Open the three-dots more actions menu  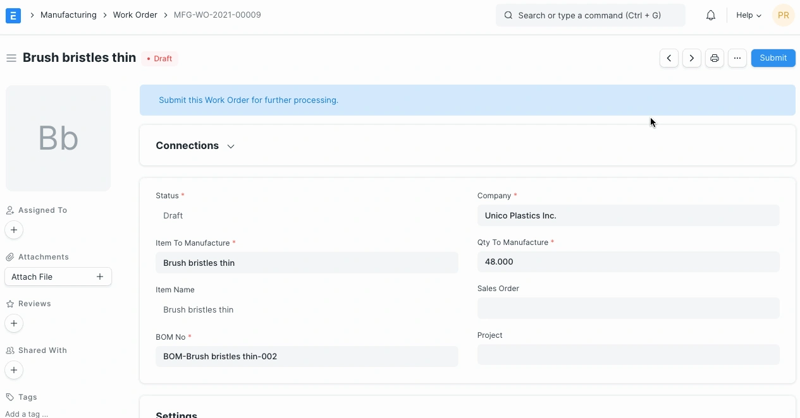(737, 58)
